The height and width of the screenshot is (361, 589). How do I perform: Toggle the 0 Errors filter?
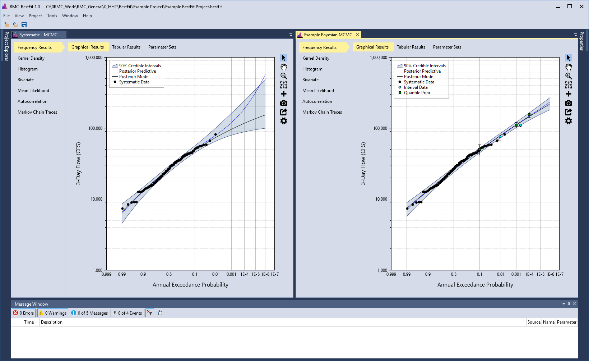pos(24,313)
